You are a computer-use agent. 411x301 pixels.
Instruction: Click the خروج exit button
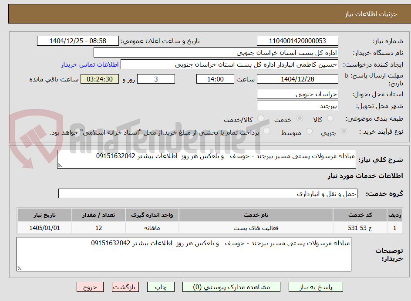90,287
